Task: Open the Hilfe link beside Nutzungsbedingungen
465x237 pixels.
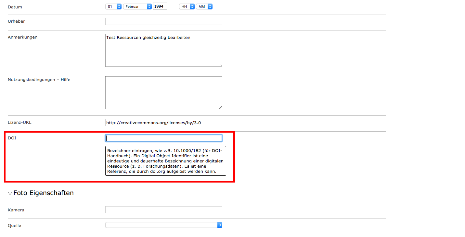Action: pos(65,80)
